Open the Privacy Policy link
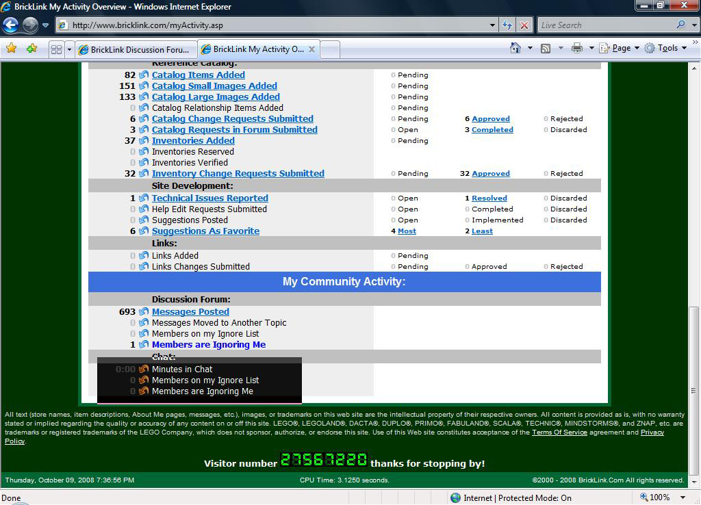The width and height of the screenshot is (701, 505). 652,432
